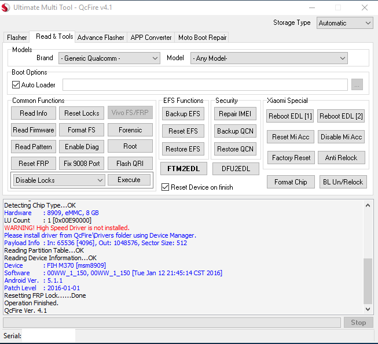Click the loader path input field
This screenshot has height=344, width=378.
(x=205, y=85)
